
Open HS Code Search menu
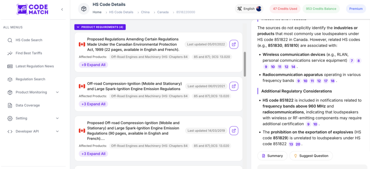[29, 40]
